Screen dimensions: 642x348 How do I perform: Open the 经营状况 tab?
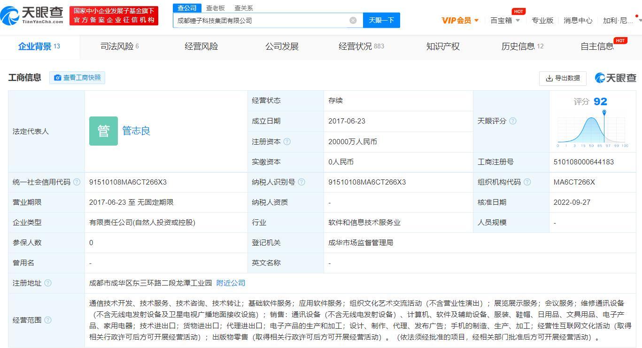tap(361, 46)
